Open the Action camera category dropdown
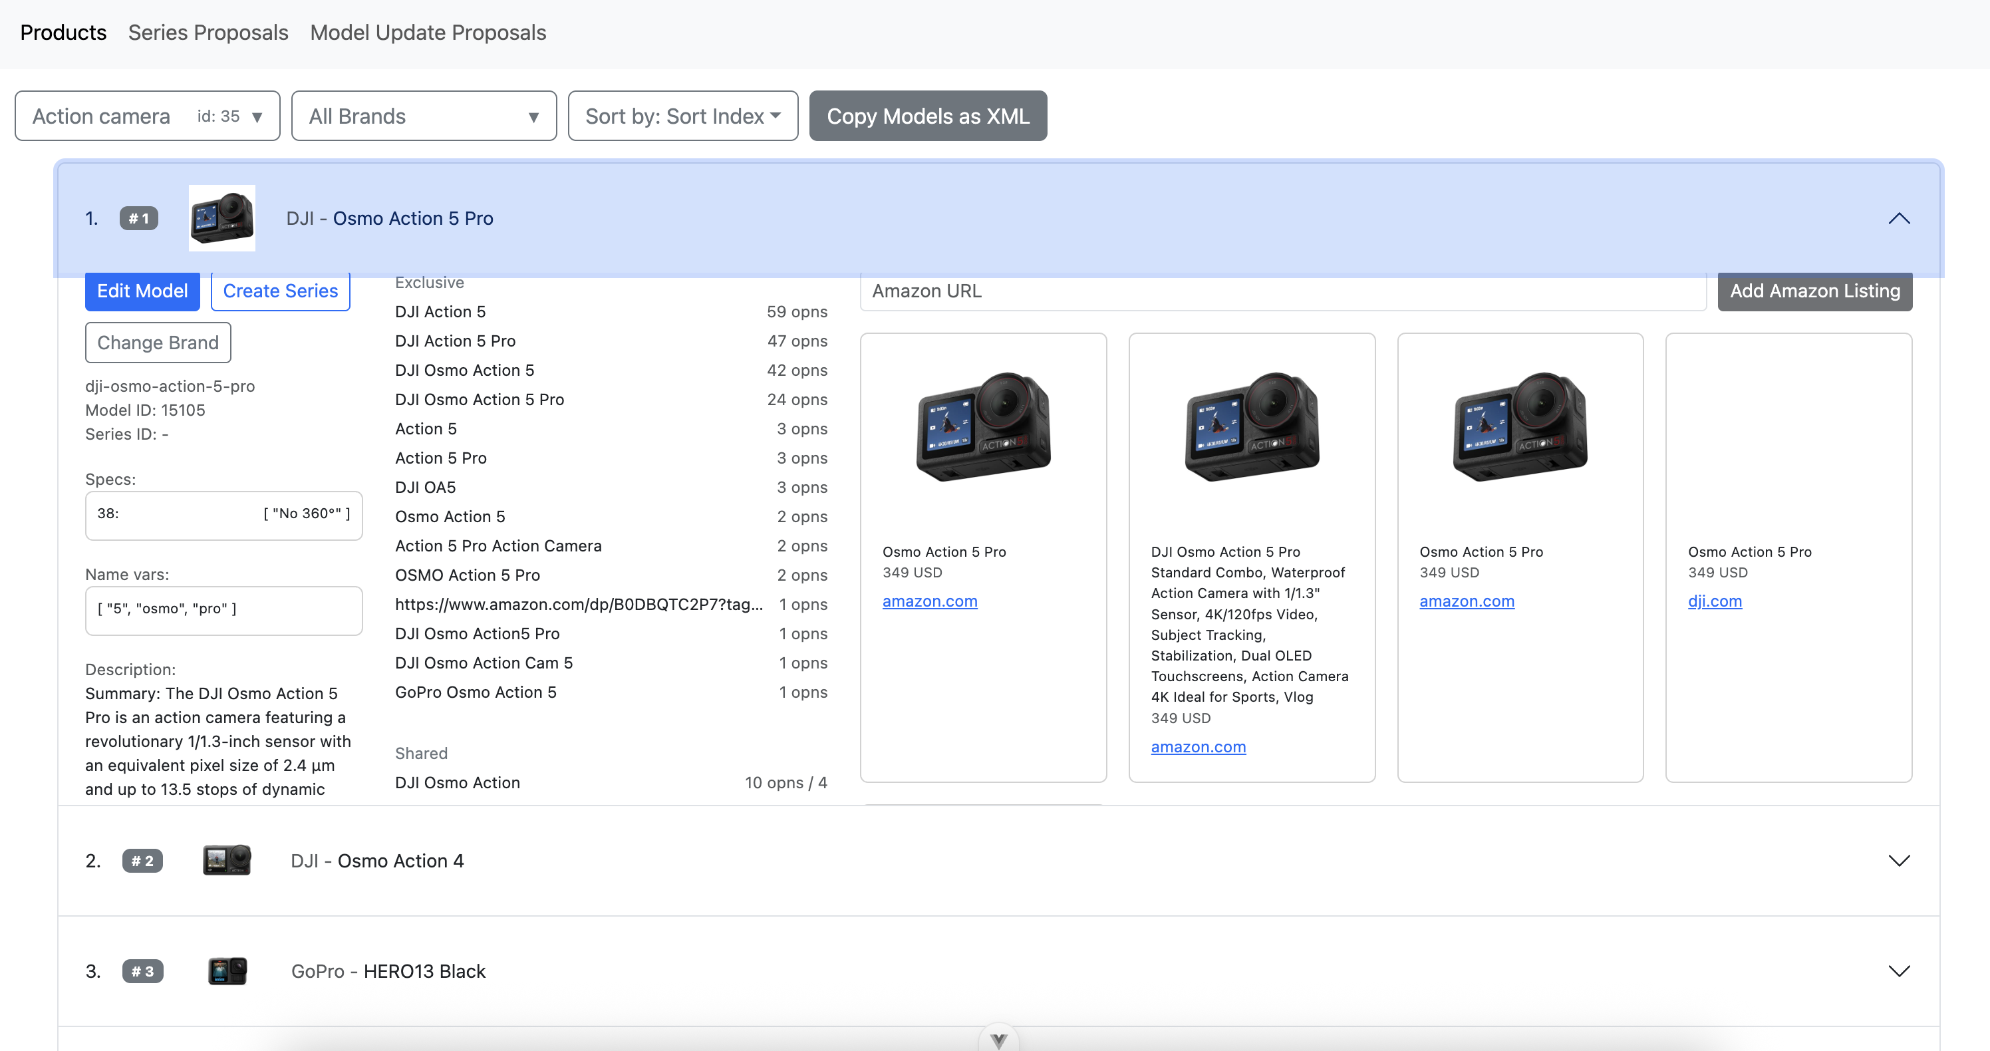1990x1051 pixels. 147,116
